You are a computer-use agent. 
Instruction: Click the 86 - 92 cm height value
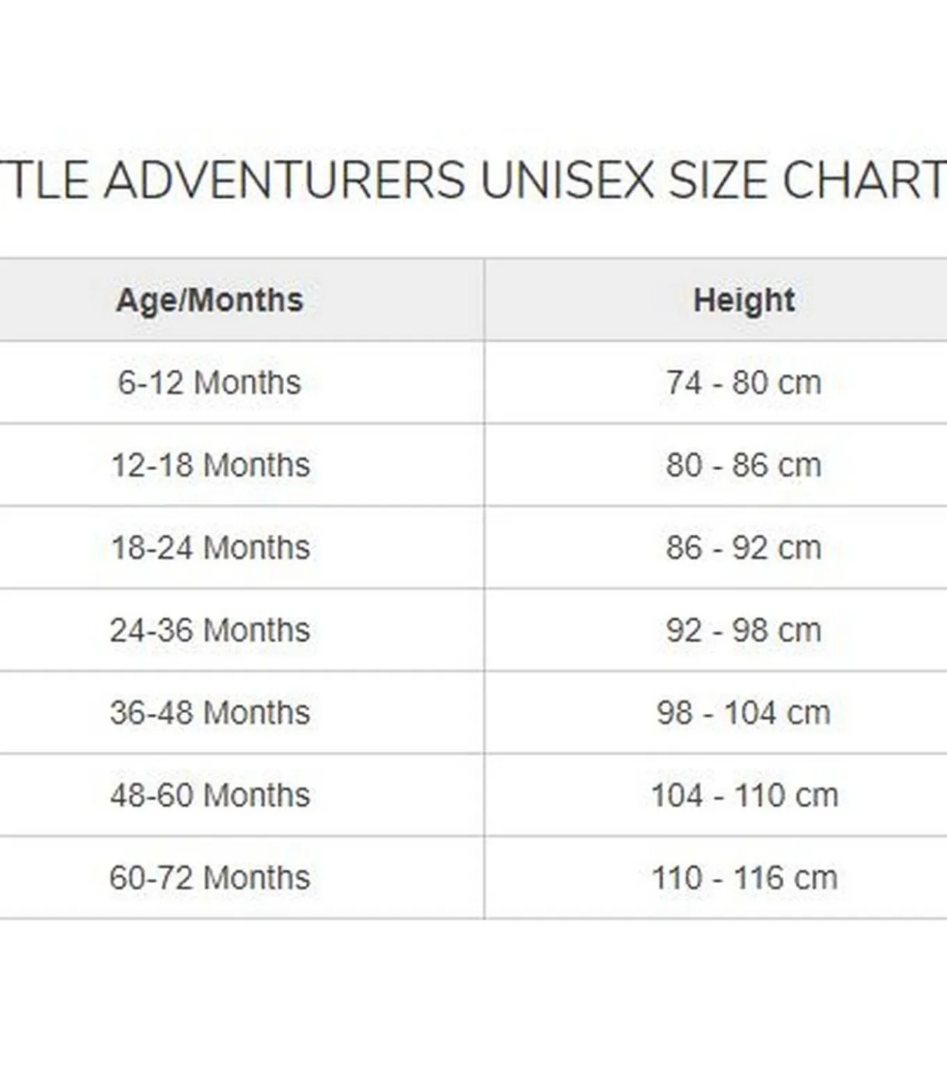point(744,547)
